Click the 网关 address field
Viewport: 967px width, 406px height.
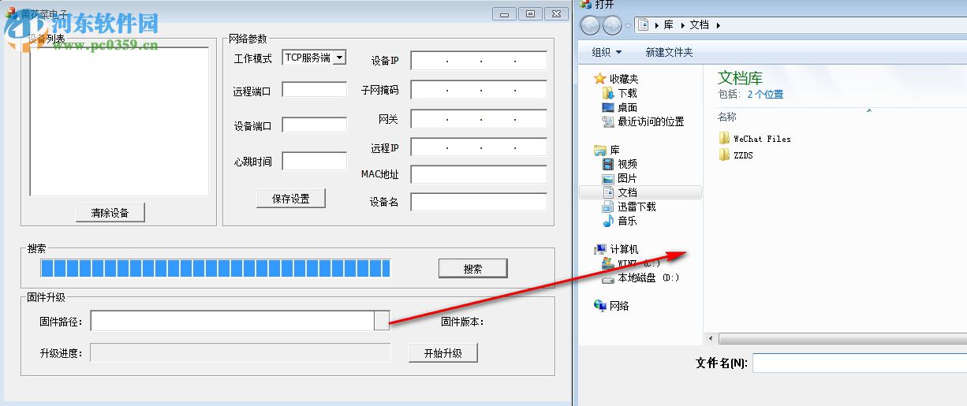(x=478, y=119)
